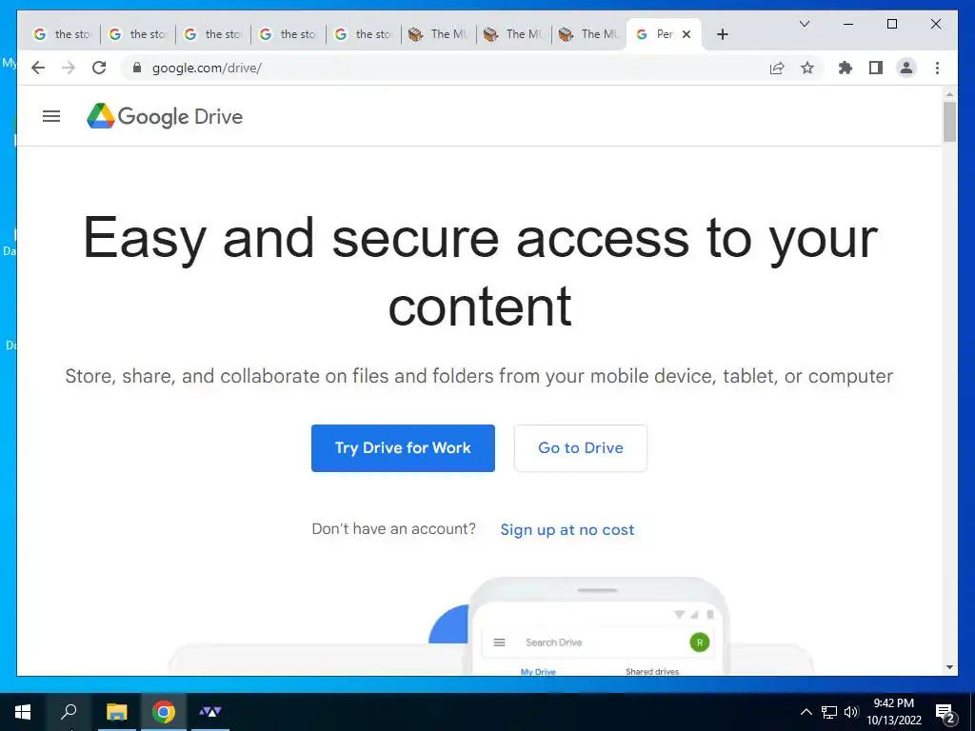This screenshot has width=975, height=731.
Task: Open the Google Drive hamburger menu
Action: pyautogui.click(x=51, y=116)
